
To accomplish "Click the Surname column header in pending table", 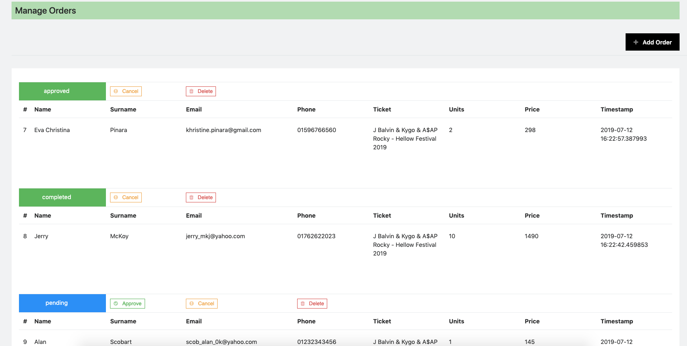I will click(x=123, y=321).
